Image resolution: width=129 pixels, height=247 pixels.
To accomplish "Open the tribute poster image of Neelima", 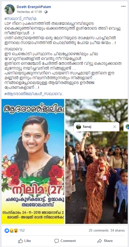I will pyautogui.click(x=33, y=161).
